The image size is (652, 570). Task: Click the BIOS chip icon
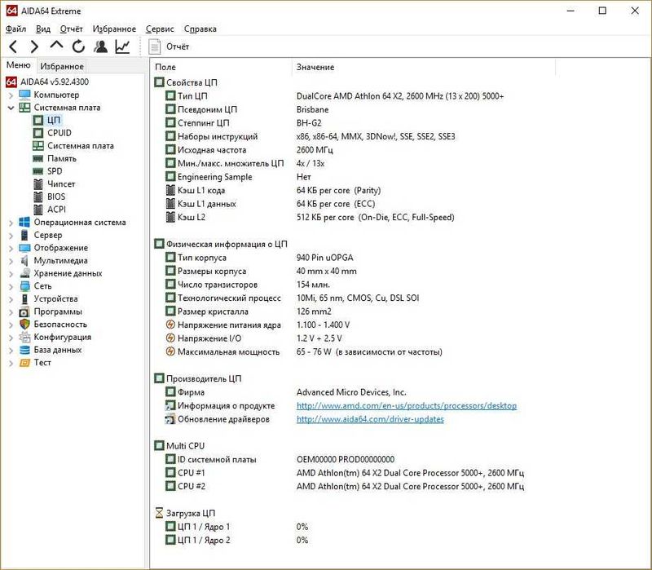click(37, 197)
